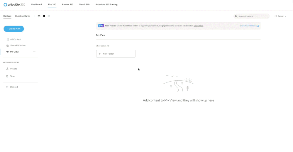Open the Dashboard tab

coord(36,4)
